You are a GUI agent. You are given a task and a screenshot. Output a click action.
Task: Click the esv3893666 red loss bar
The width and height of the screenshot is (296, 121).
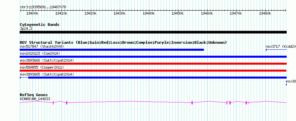[x=153, y=64]
